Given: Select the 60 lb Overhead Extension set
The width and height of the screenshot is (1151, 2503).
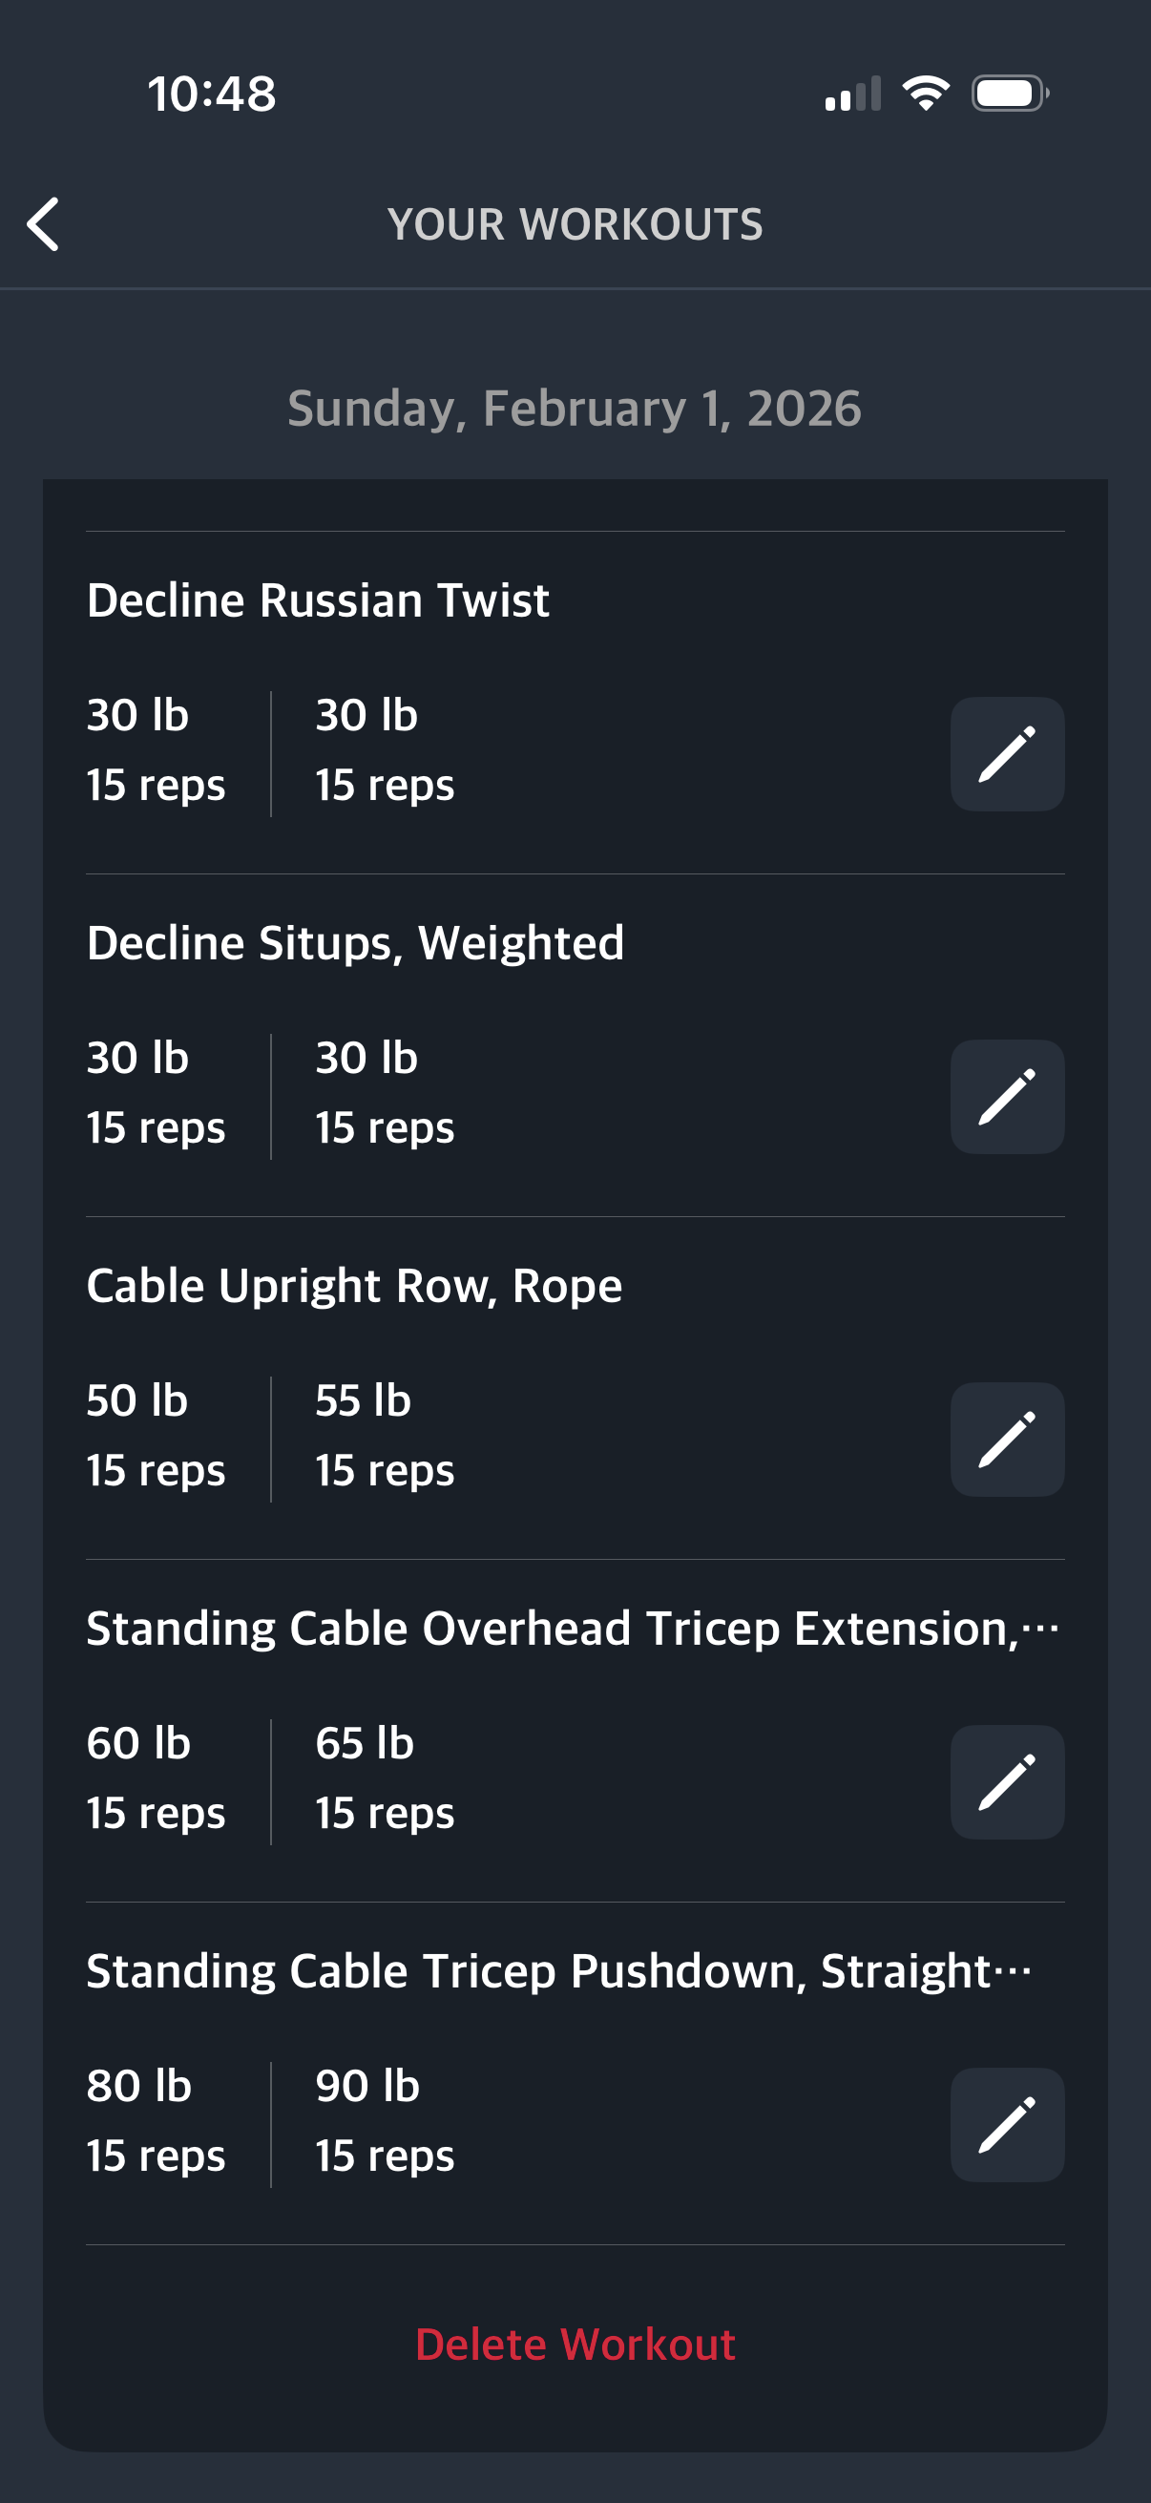Looking at the screenshot, I should [x=156, y=1778].
